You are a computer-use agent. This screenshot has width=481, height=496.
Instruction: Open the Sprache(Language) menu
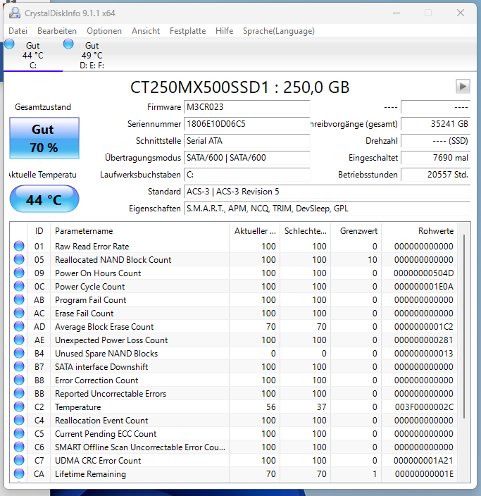point(279,31)
